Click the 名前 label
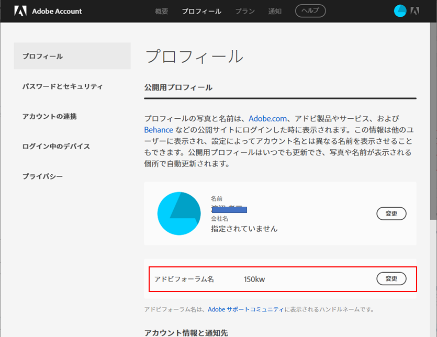 click(217, 199)
